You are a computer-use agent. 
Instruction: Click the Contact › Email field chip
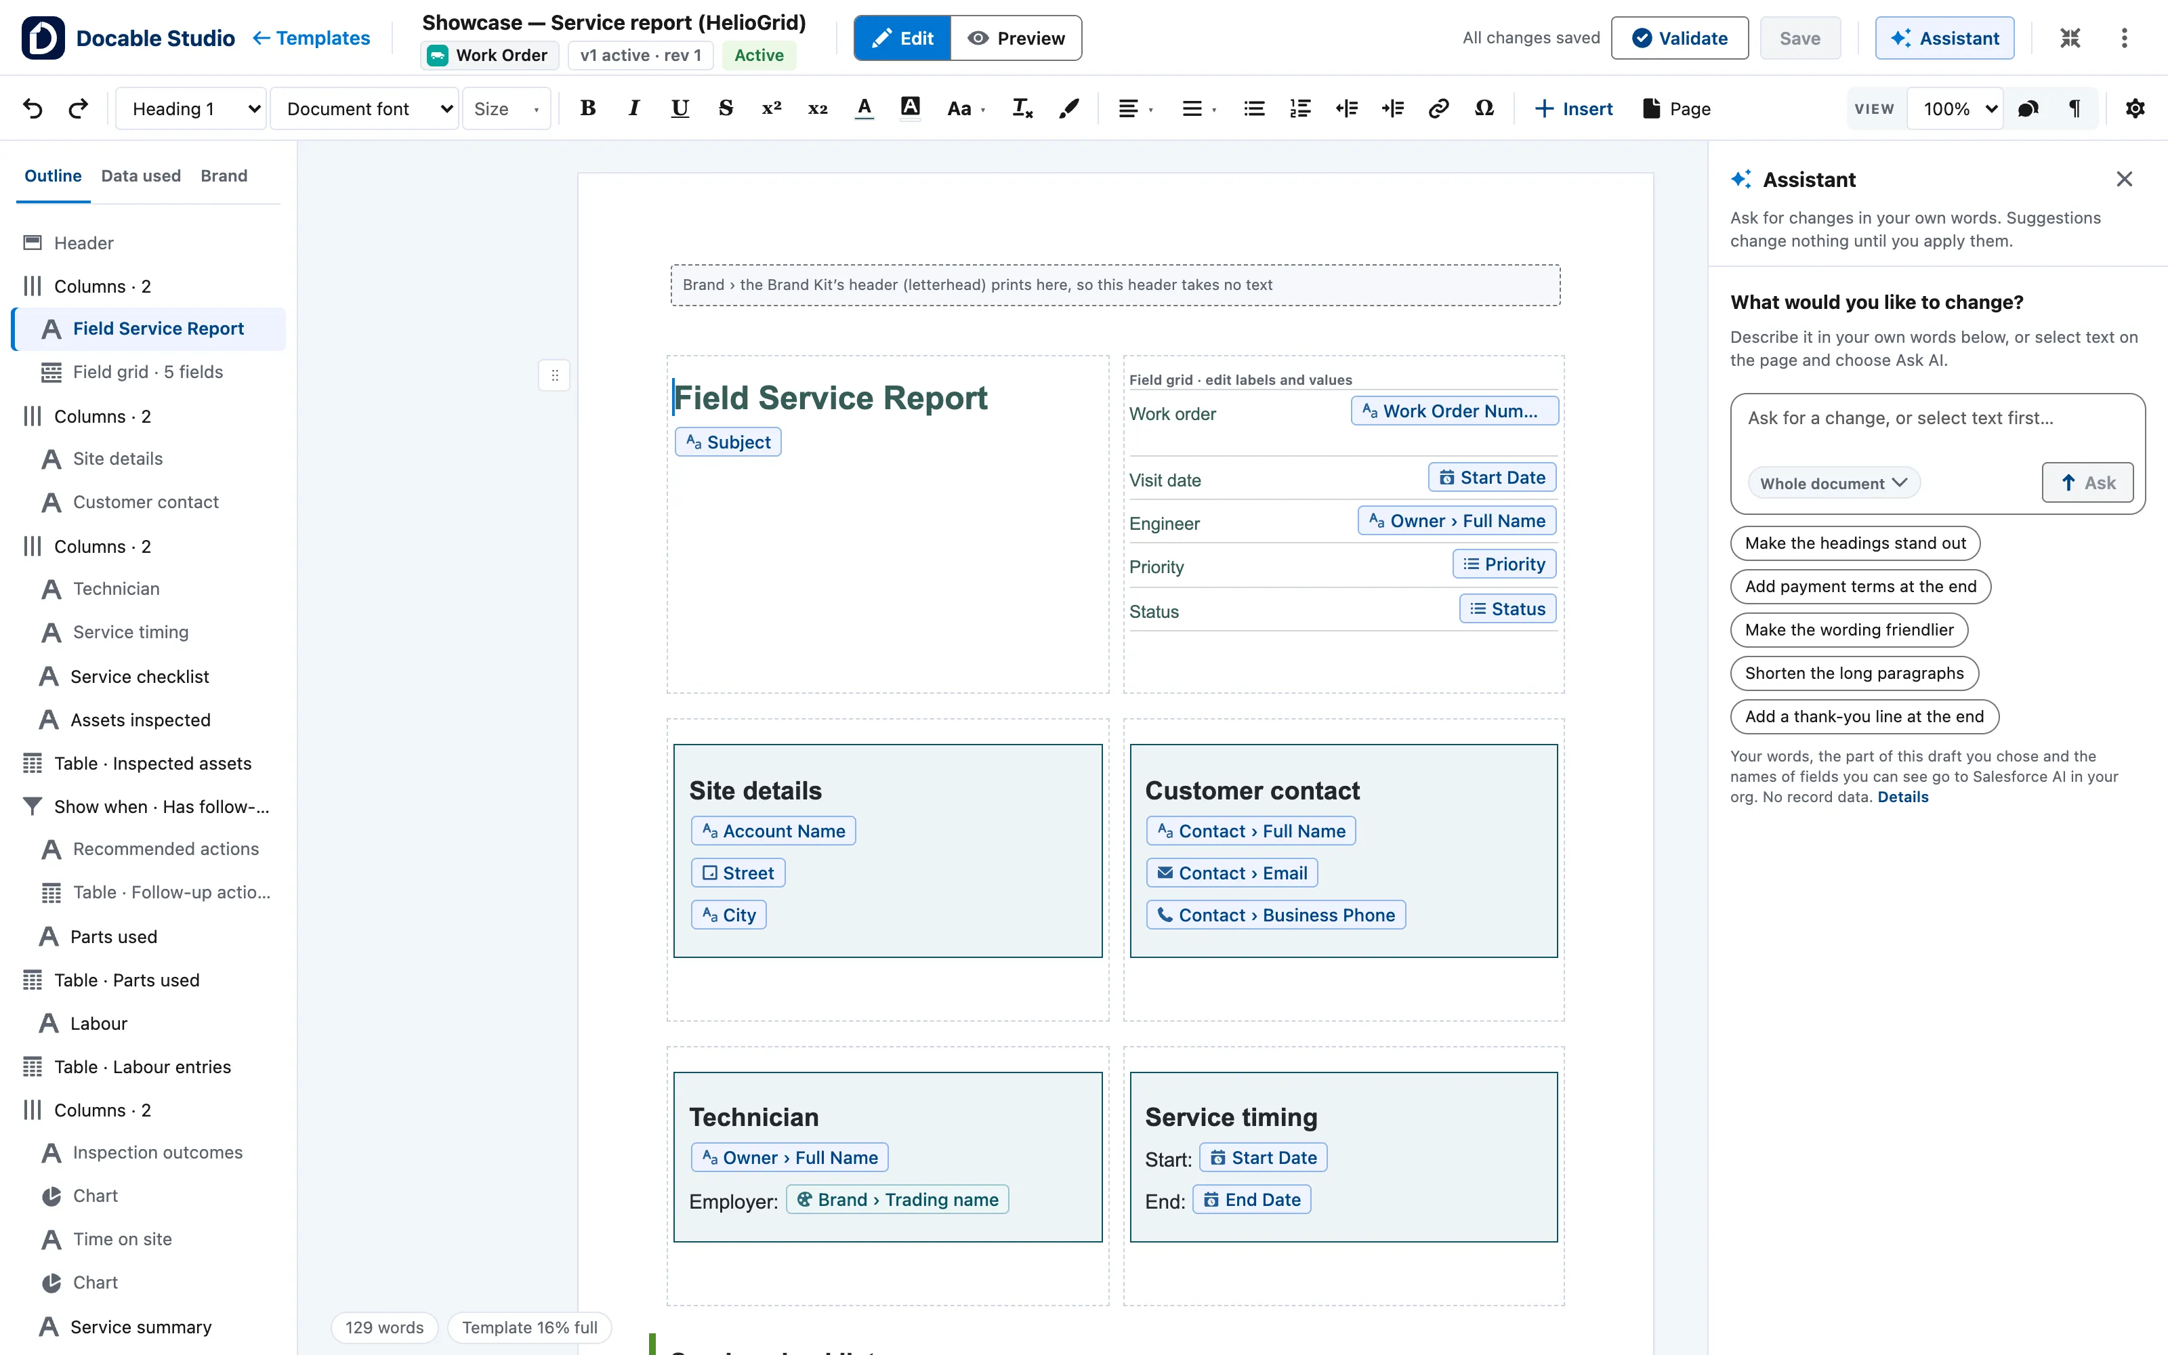[x=1232, y=873]
